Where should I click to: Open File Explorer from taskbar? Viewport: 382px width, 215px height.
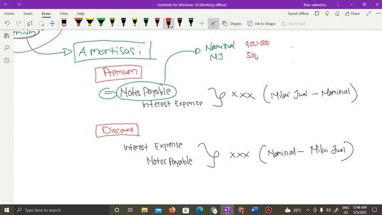144,210
